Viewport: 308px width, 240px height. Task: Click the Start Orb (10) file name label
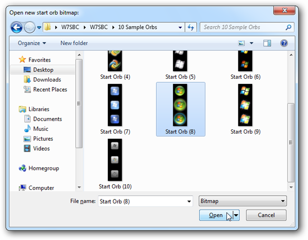[115, 187]
